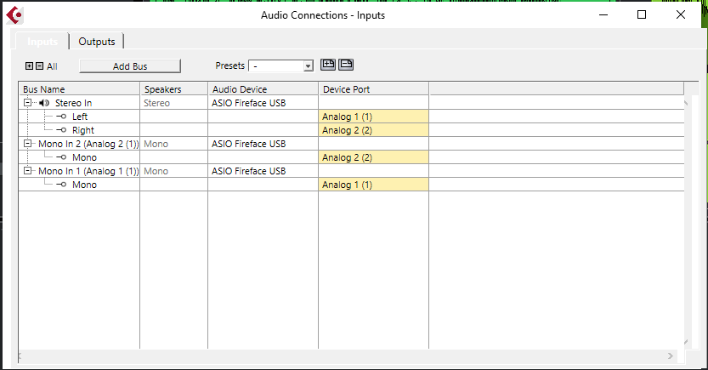Click Analog 1 (1) port for Left channel
This screenshot has height=370, width=708.
pos(373,117)
